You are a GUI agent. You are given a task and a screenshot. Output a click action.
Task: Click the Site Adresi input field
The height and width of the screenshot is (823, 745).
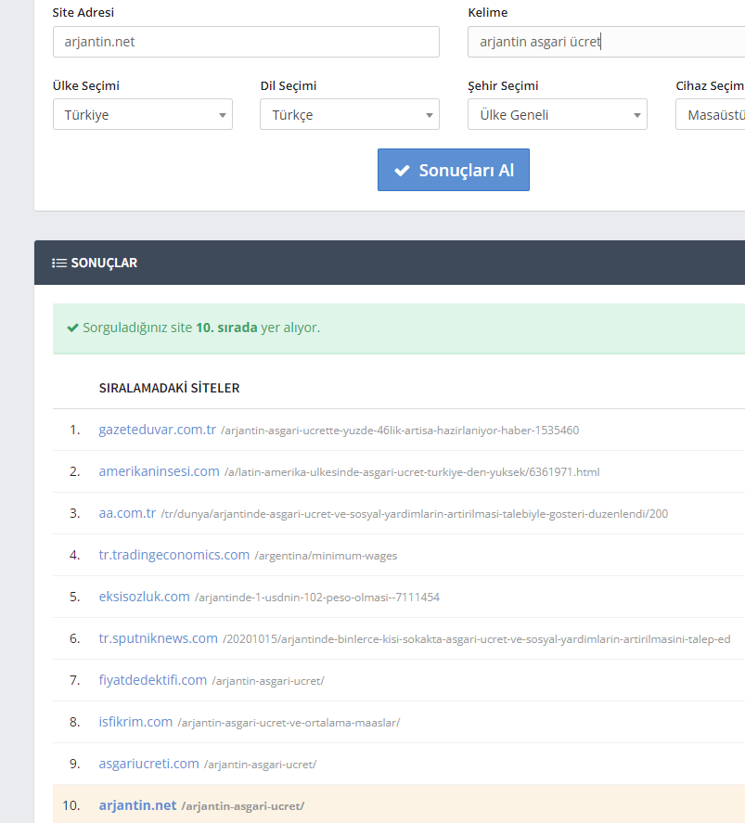246,42
